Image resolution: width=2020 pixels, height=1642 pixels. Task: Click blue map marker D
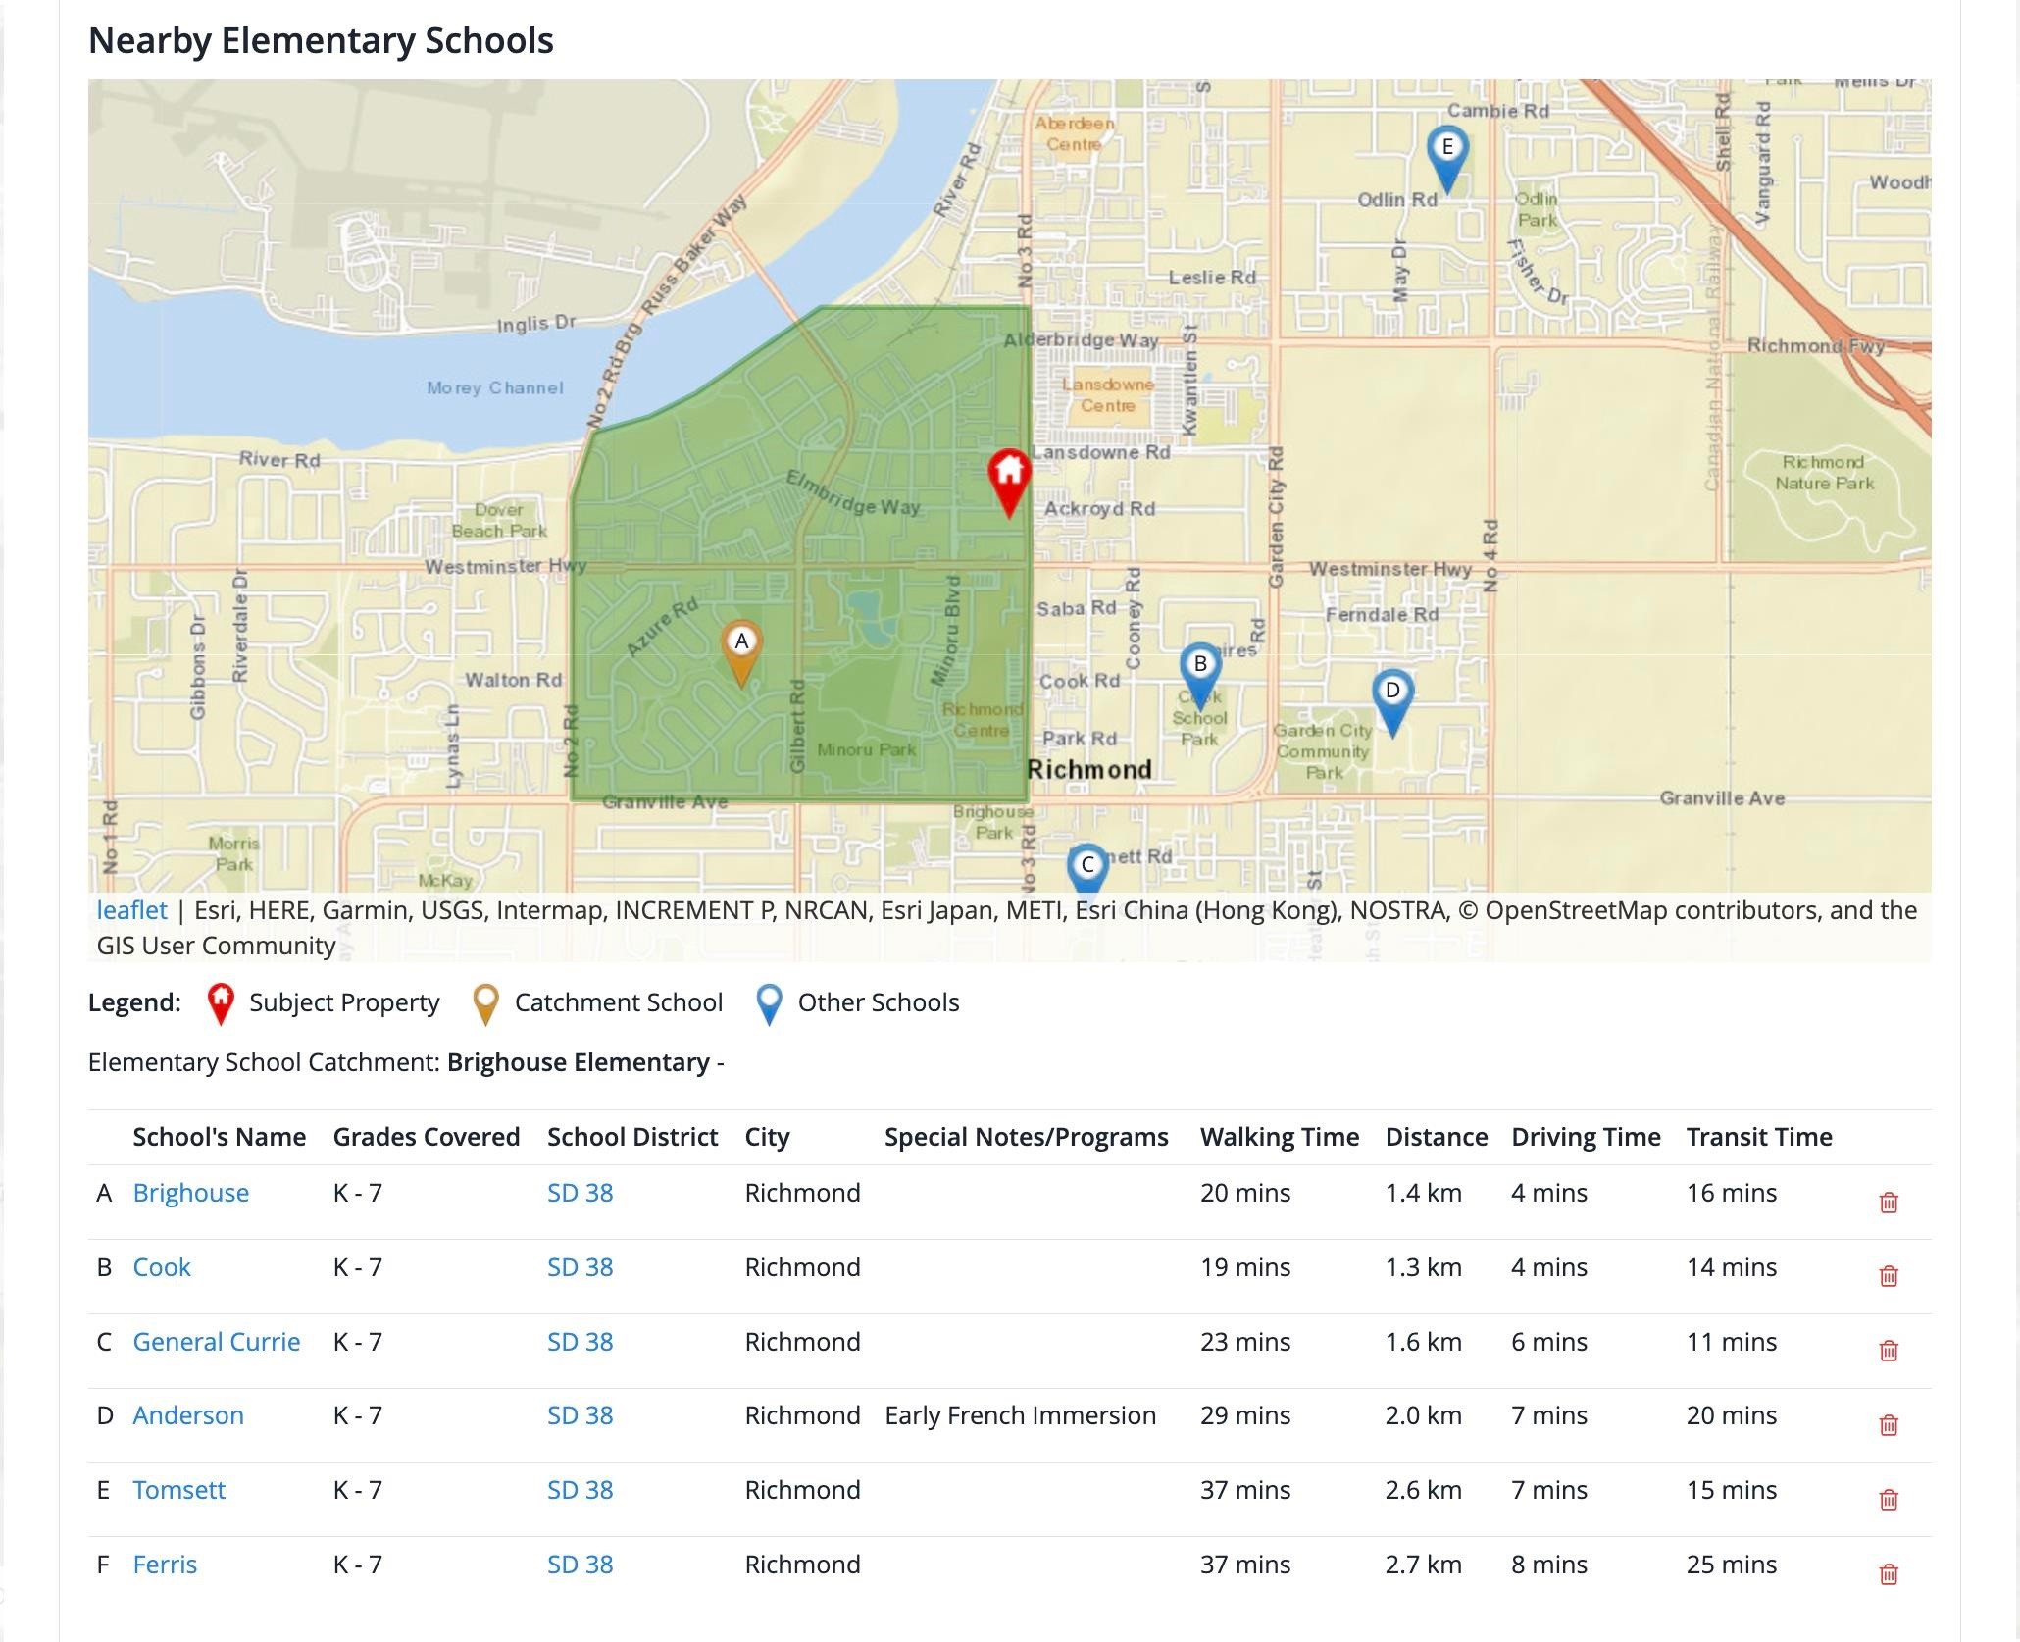(1391, 696)
